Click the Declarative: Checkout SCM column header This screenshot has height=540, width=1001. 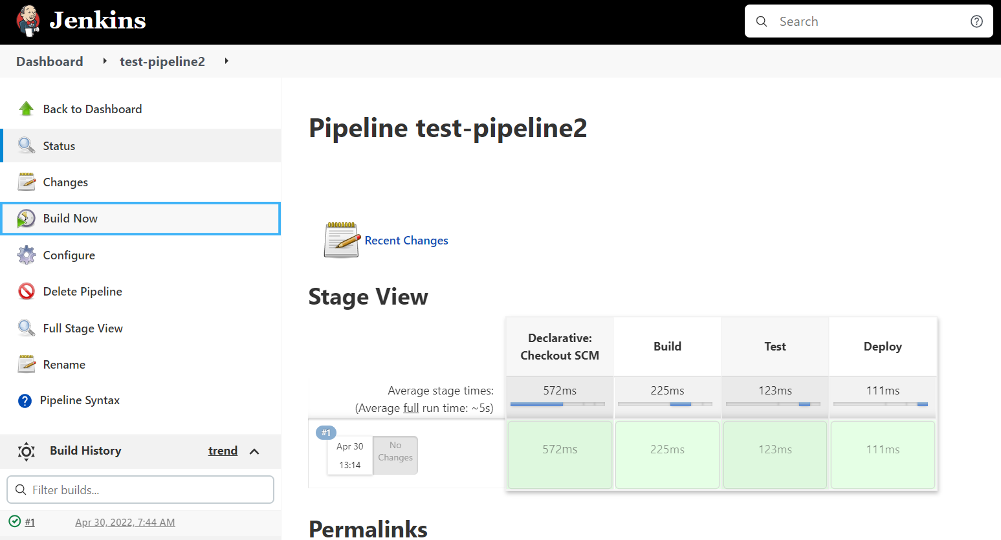click(x=560, y=347)
